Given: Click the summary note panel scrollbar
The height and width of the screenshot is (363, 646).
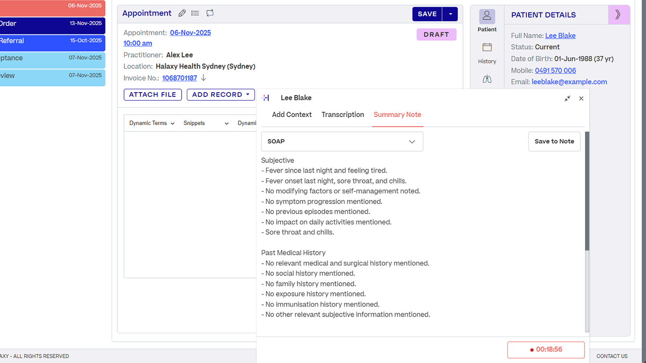Looking at the screenshot, I should (587, 191).
